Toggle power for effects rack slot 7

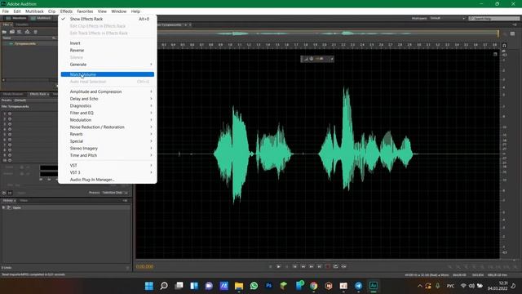[10, 145]
